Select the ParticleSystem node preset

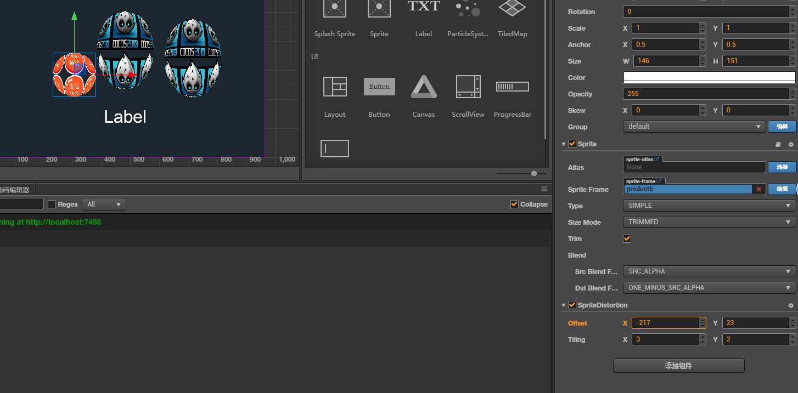(468, 19)
